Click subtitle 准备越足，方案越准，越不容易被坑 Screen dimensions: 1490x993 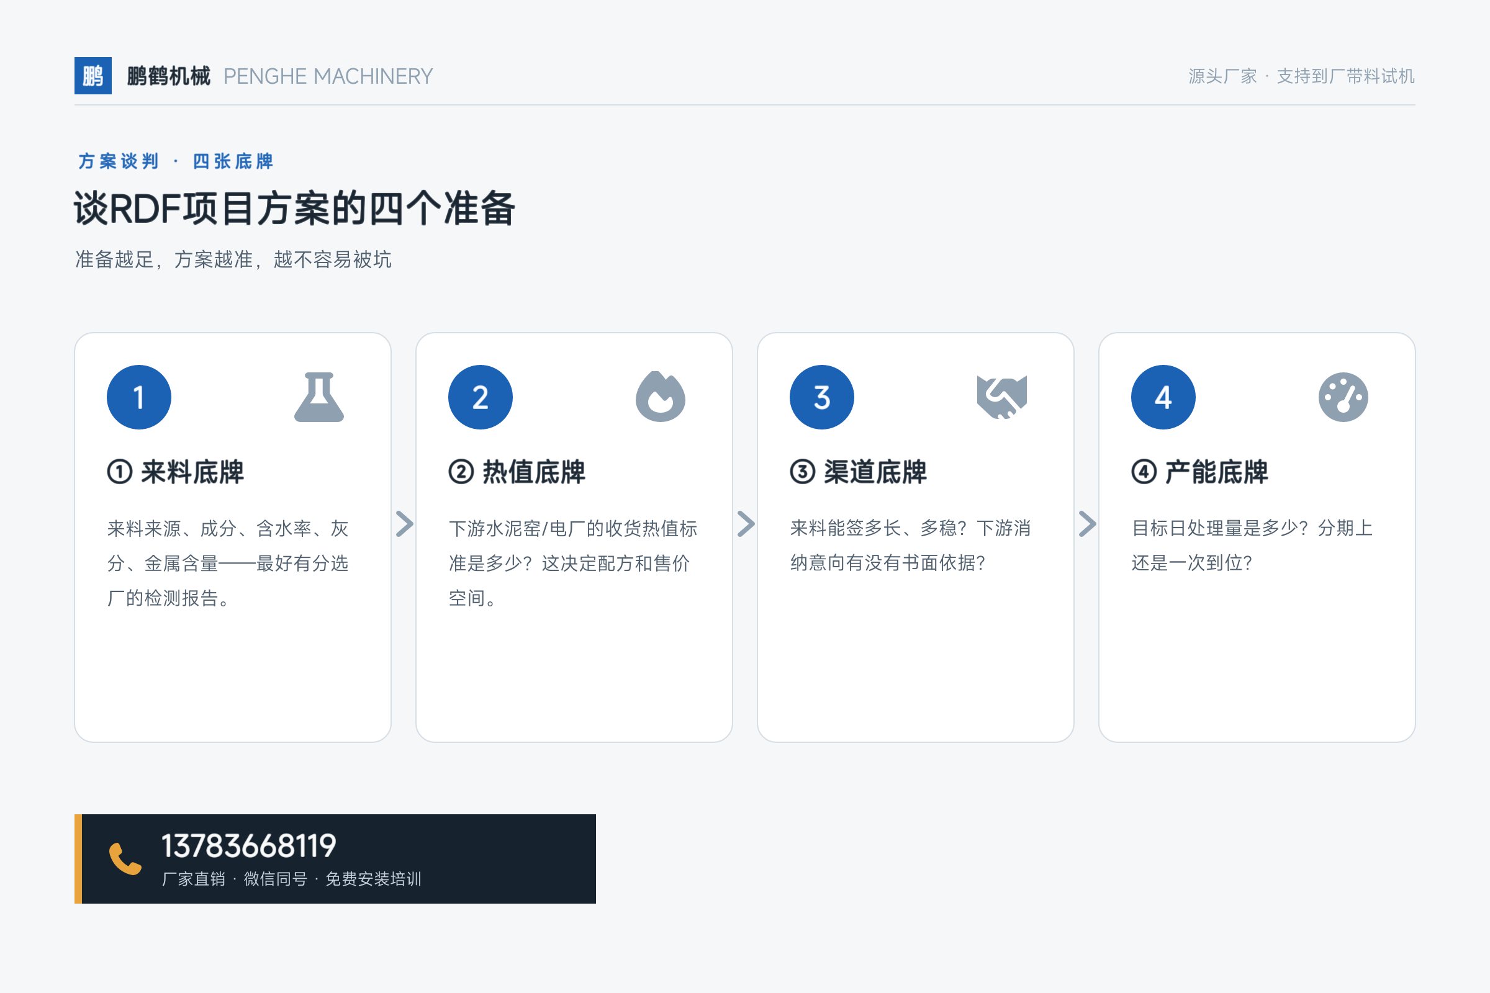(233, 259)
